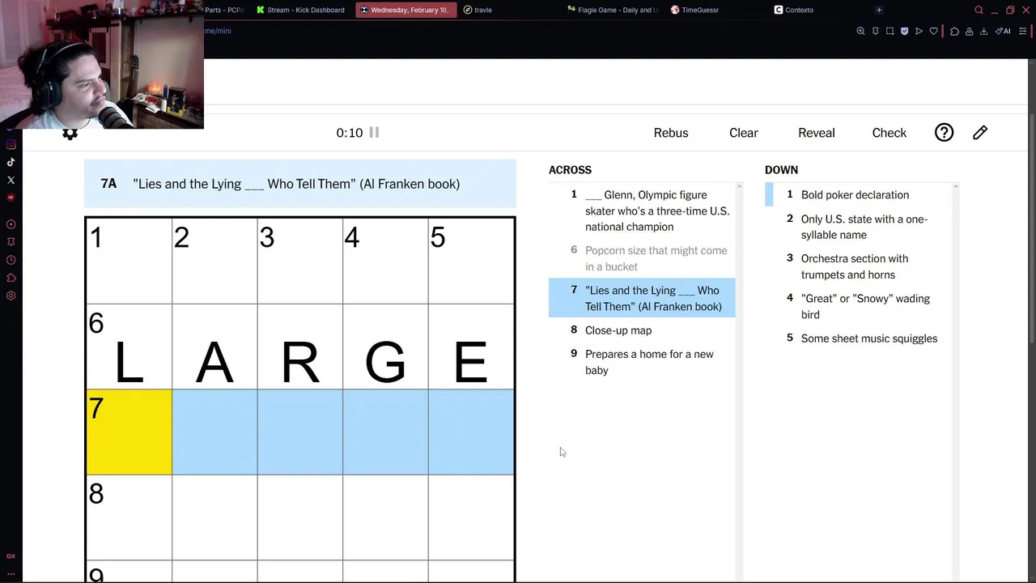1036x583 pixels.
Task: Select Orchestra section clue
Action: pos(858,266)
